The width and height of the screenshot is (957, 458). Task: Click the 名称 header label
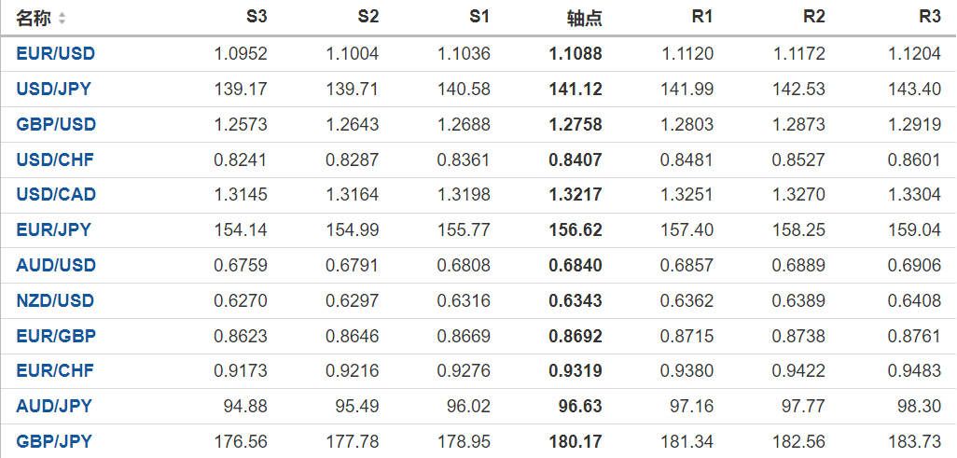click(x=34, y=19)
